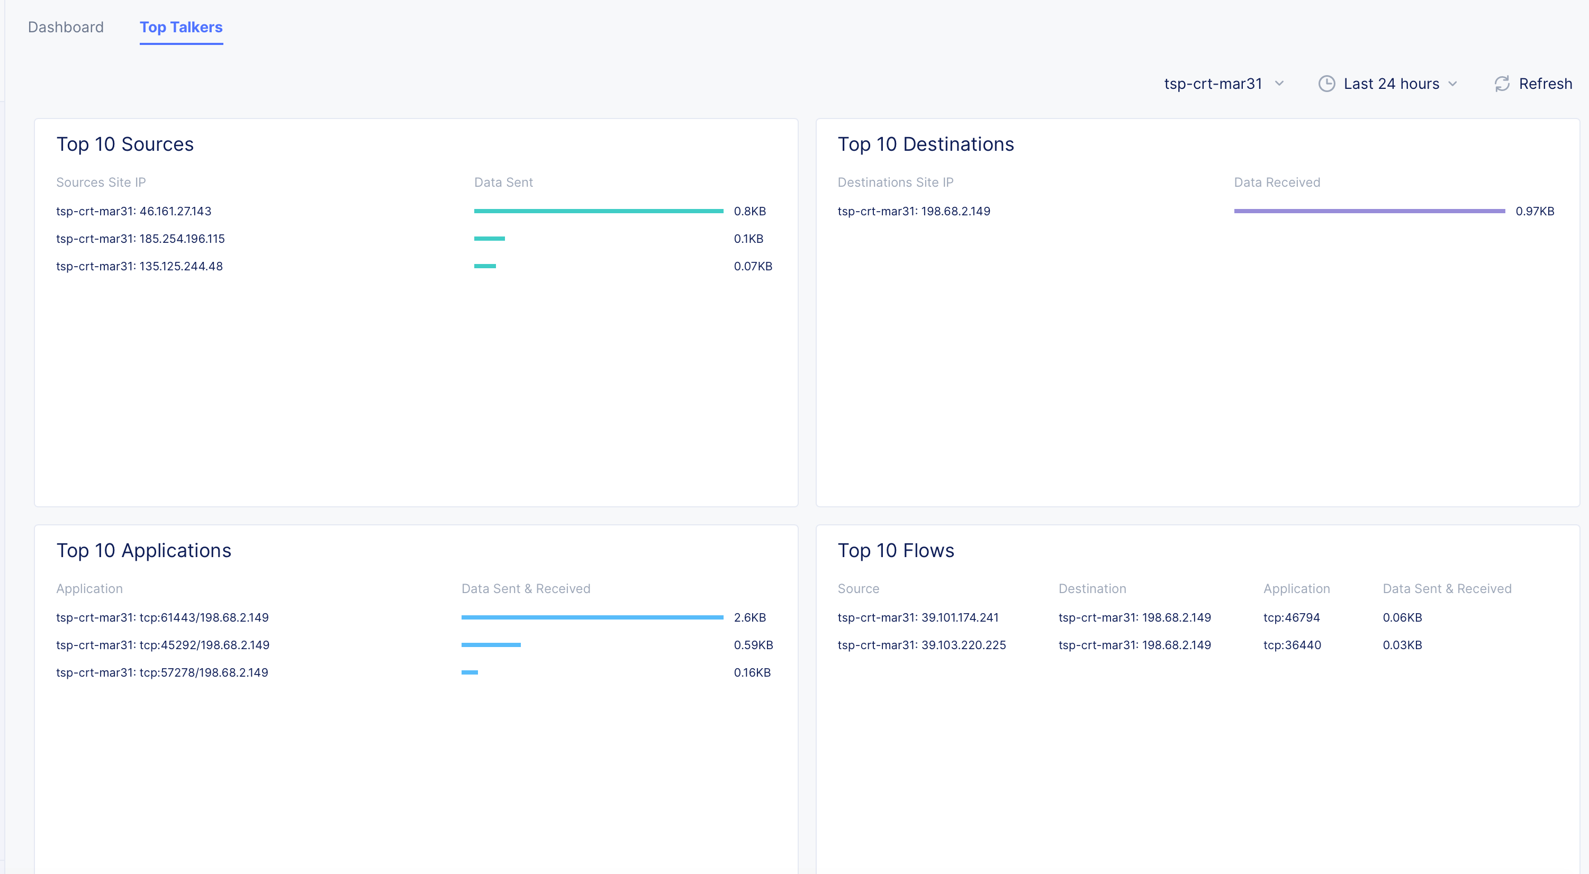
Task: Click the circular arrows refresh icon
Action: tap(1502, 84)
